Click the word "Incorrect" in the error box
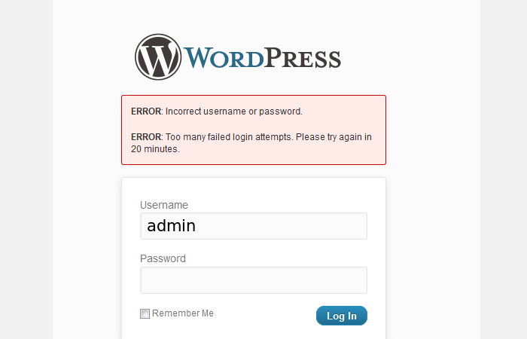 (x=184, y=111)
